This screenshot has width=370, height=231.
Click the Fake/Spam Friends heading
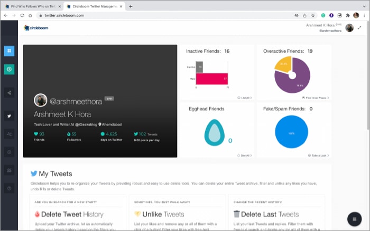[x=288, y=109]
